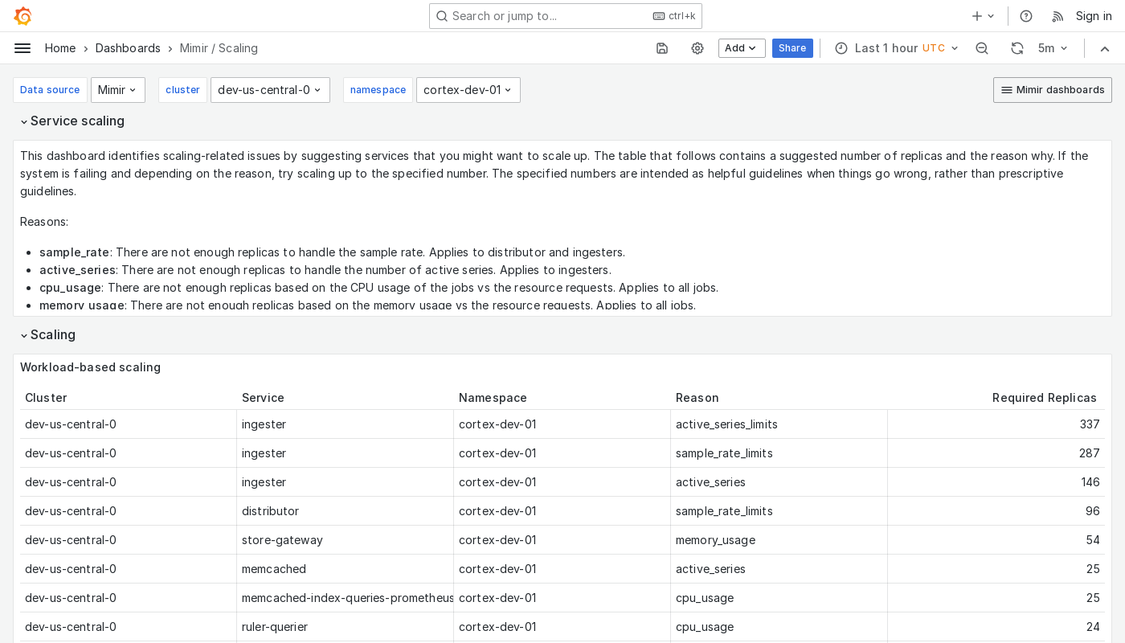Screen dimensions: 1125x643
Task: Toggle the navigation sidebar with hamburger icon
Action: 22,48
